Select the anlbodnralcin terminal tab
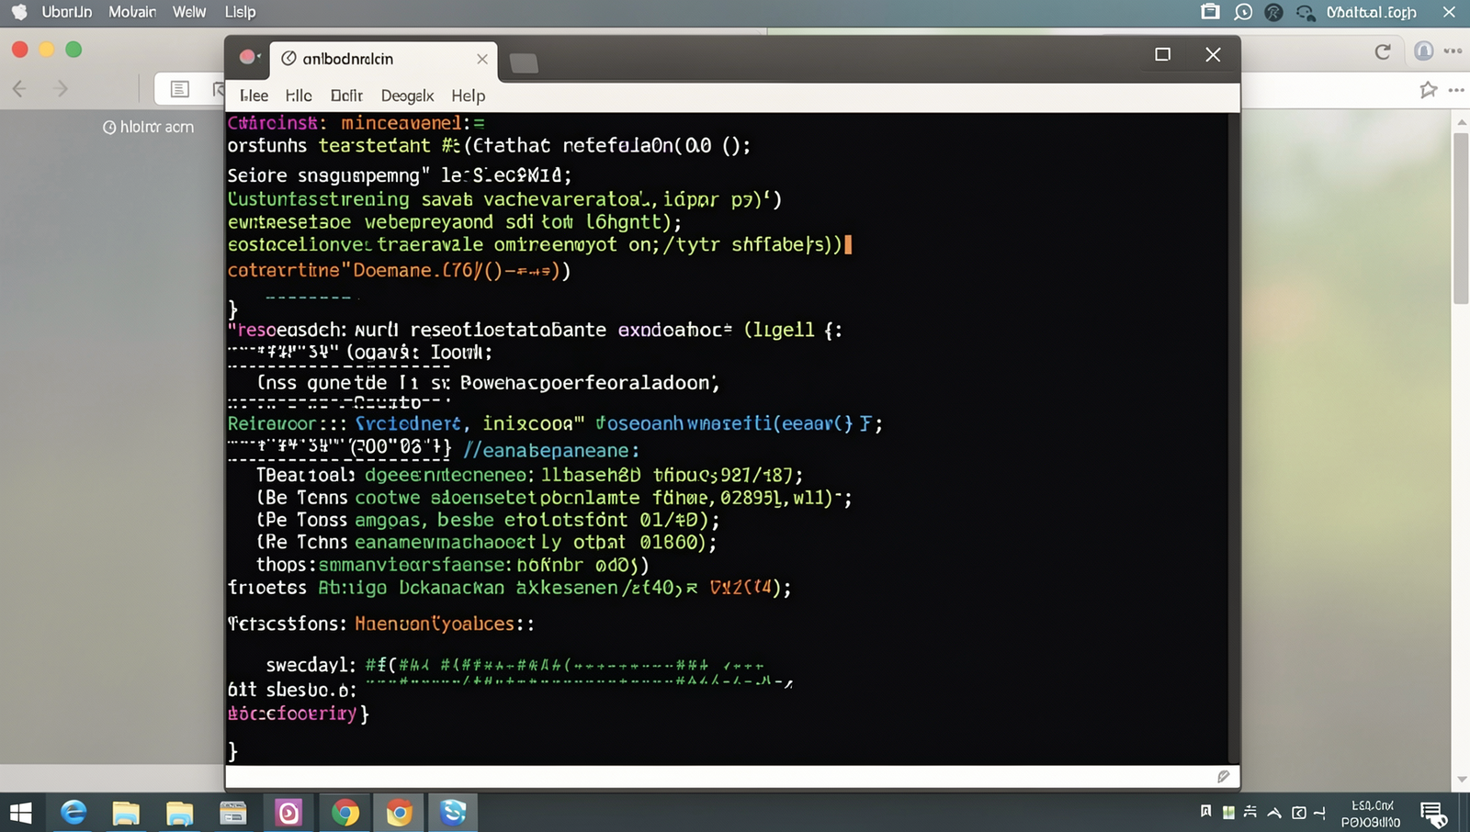The image size is (1470, 832). point(383,59)
